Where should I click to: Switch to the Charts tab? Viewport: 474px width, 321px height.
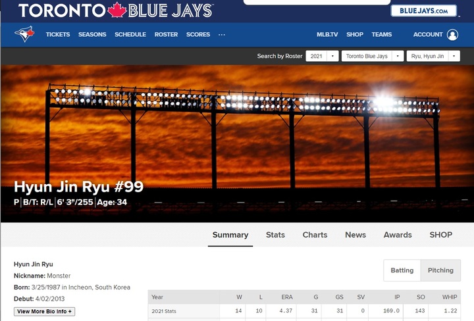[315, 235]
